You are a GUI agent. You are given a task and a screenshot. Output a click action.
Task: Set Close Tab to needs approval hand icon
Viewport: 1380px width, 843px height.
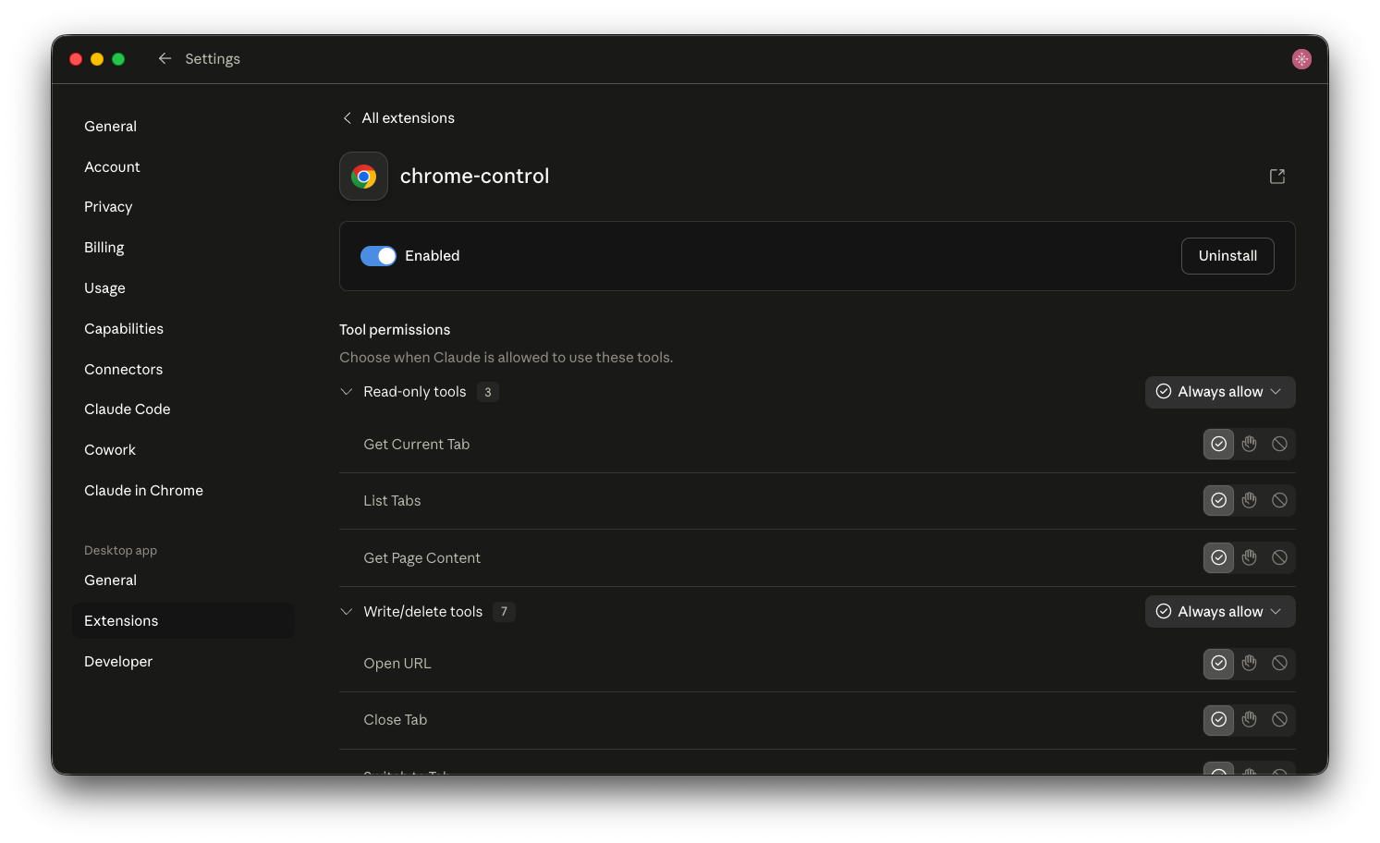pyautogui.click(x=1249, y=719)
